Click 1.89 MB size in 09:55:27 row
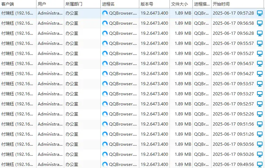The height and width of the screenshot is (168, 265). pos(183,54)
